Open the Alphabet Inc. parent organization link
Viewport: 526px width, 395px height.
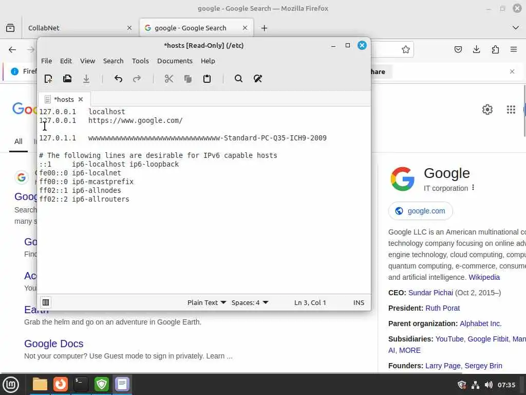(480, 324)
